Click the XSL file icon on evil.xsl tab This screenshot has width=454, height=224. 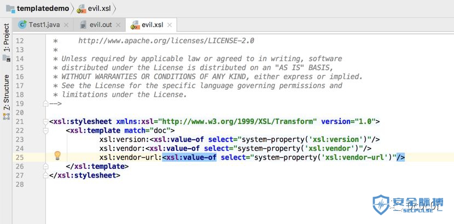pyautogui.click(x=135, y=26)
